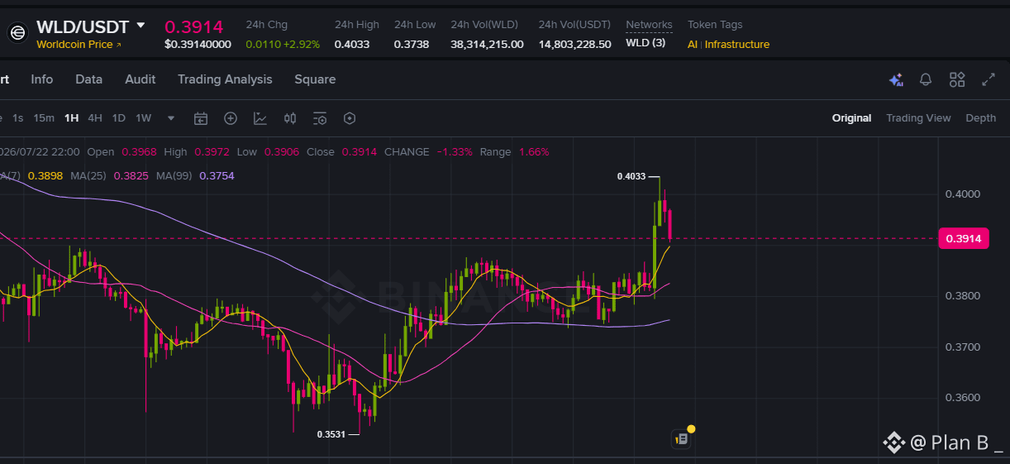Screen dimensions: 1010x464
Task: Click the 24h change +2.92% value
Action: tap(302, 45)
